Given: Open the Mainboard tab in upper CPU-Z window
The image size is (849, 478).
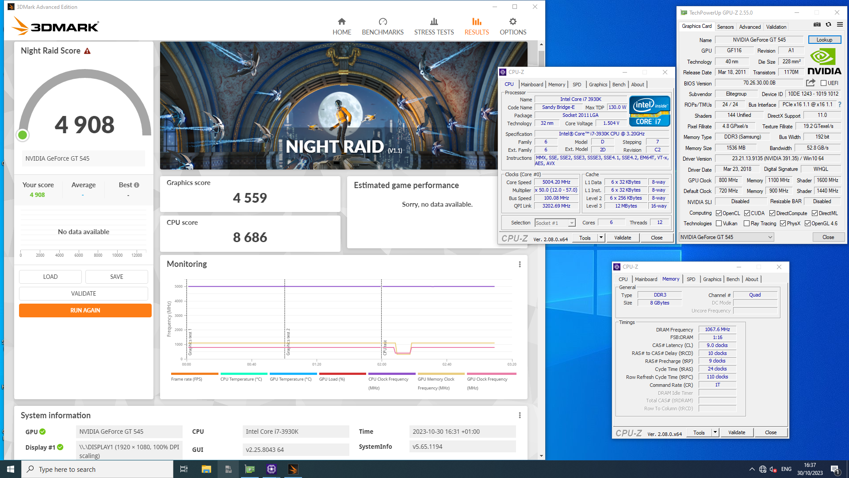Looking at the screenshot, I should [532, 85].
